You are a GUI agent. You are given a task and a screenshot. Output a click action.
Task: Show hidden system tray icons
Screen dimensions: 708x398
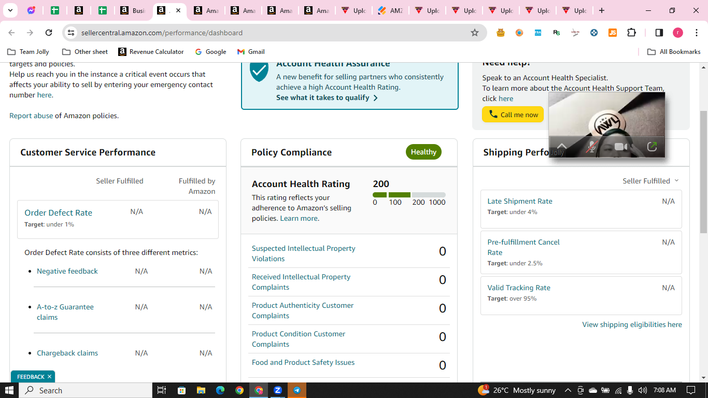[x=568, y=390]
